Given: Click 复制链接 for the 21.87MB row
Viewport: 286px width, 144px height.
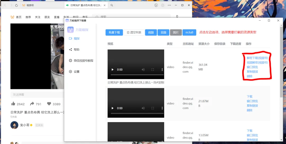Looking at the screenshot, I should click(252, 106).
